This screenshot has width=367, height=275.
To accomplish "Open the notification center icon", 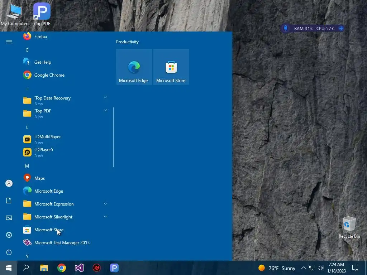I will [355, 268].
